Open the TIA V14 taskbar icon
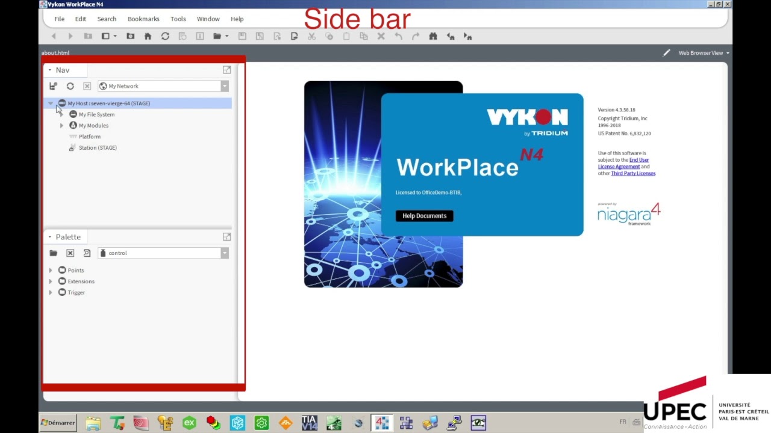The image size is (771, 433). coord(310,423)
